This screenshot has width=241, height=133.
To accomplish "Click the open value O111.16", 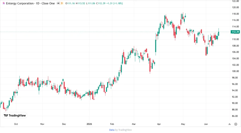I will point(70,3).
